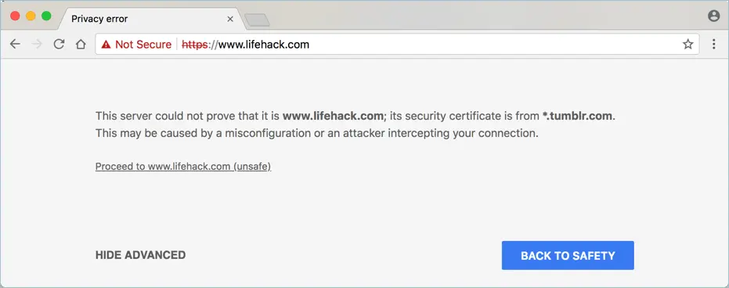The width and height of the screenshot is (729, 288).
Task: Open a new tab with blank tab button
Action: [257, 20]
